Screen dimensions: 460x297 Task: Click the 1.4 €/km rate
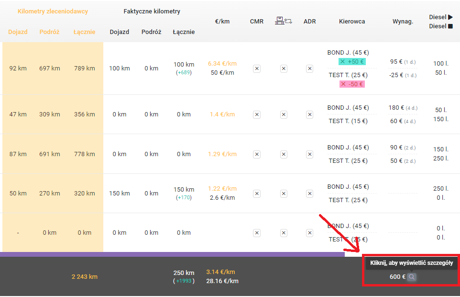[x=222, y=114]
